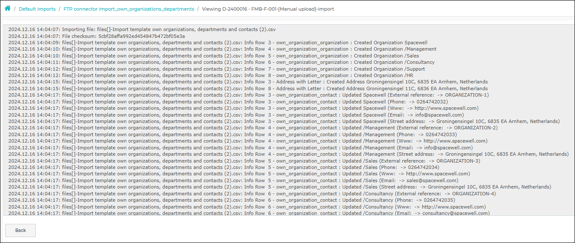Click the Created Organization /Management line
The image size is (575, 243).
point(222,49)
